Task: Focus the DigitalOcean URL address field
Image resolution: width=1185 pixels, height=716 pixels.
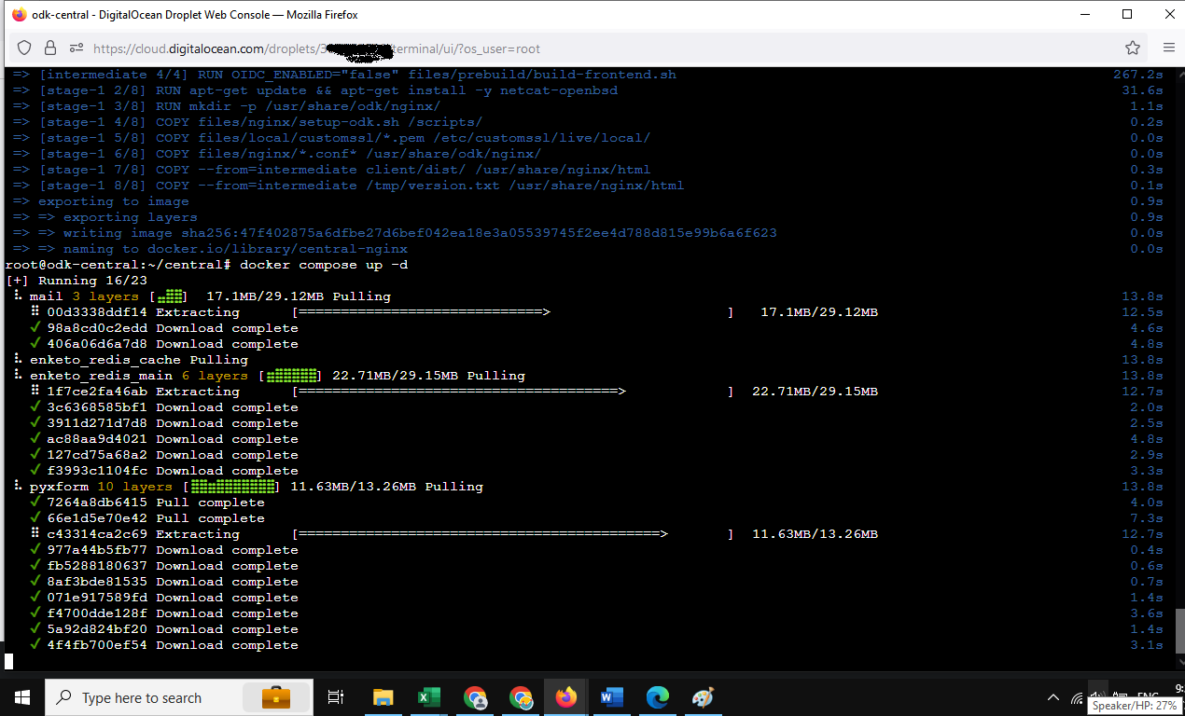Action: pyautogui.click(x=597, y=48)
